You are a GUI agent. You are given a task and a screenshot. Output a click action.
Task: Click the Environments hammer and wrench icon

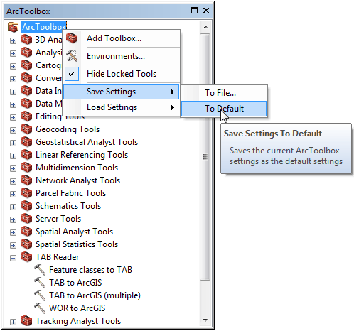coord(72,56)
